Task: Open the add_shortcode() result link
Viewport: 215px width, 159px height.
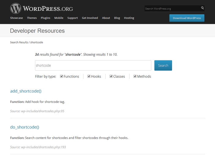Action: [x=26, y=91]
